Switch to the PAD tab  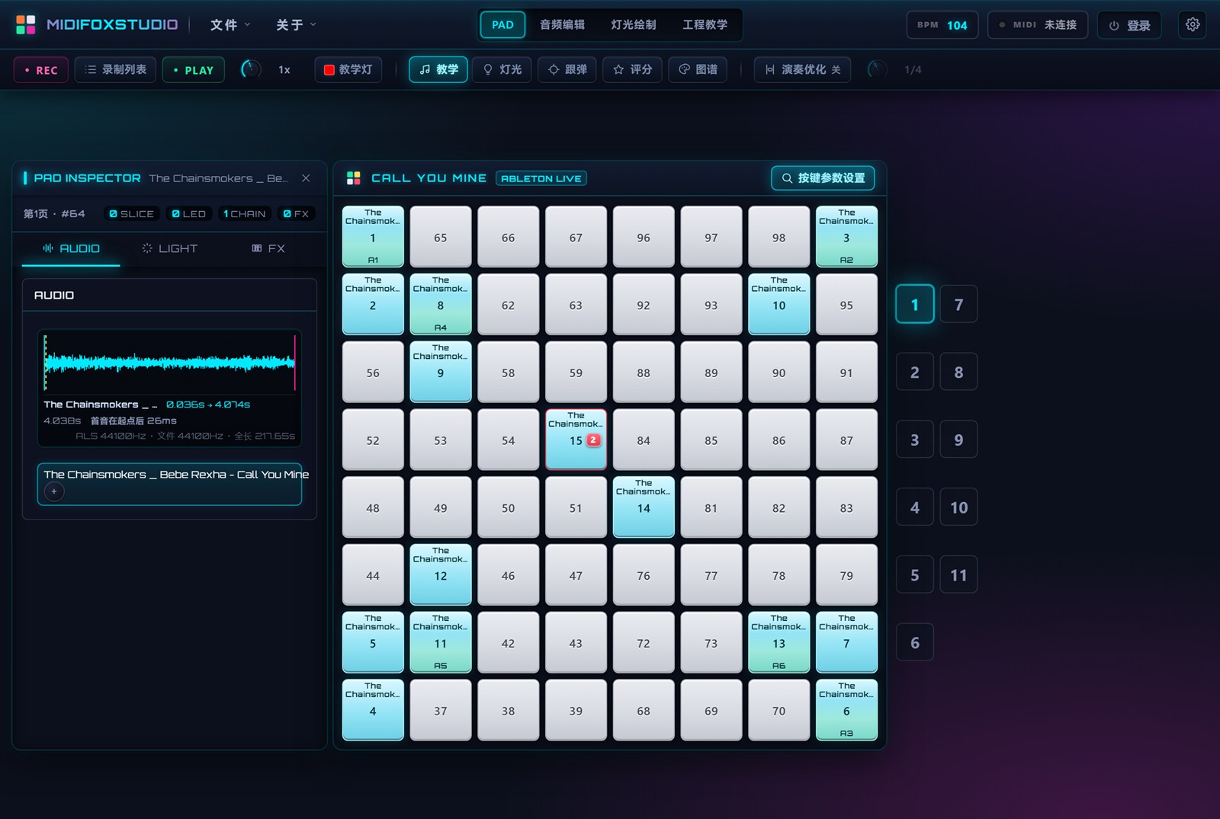click(x=502, y=25)
